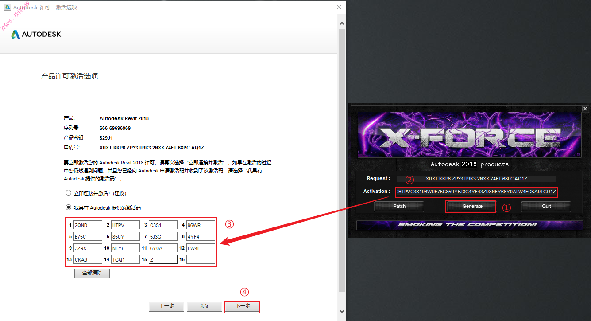Click the request code starting with 'XUXT KKP6' in Autodesk window

point(151,148)
